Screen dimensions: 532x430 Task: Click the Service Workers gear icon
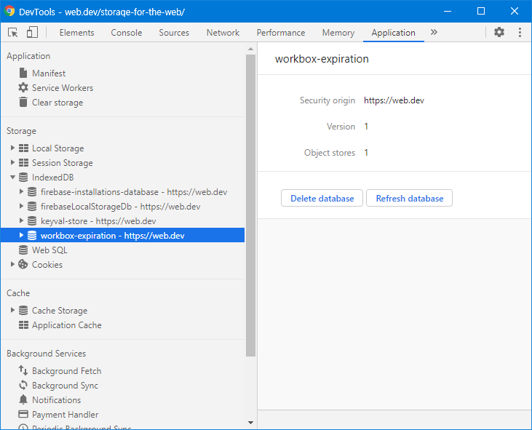point(23,87)
